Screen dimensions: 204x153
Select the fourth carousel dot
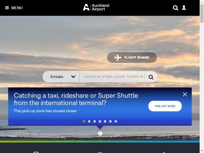tap(100, 121)
